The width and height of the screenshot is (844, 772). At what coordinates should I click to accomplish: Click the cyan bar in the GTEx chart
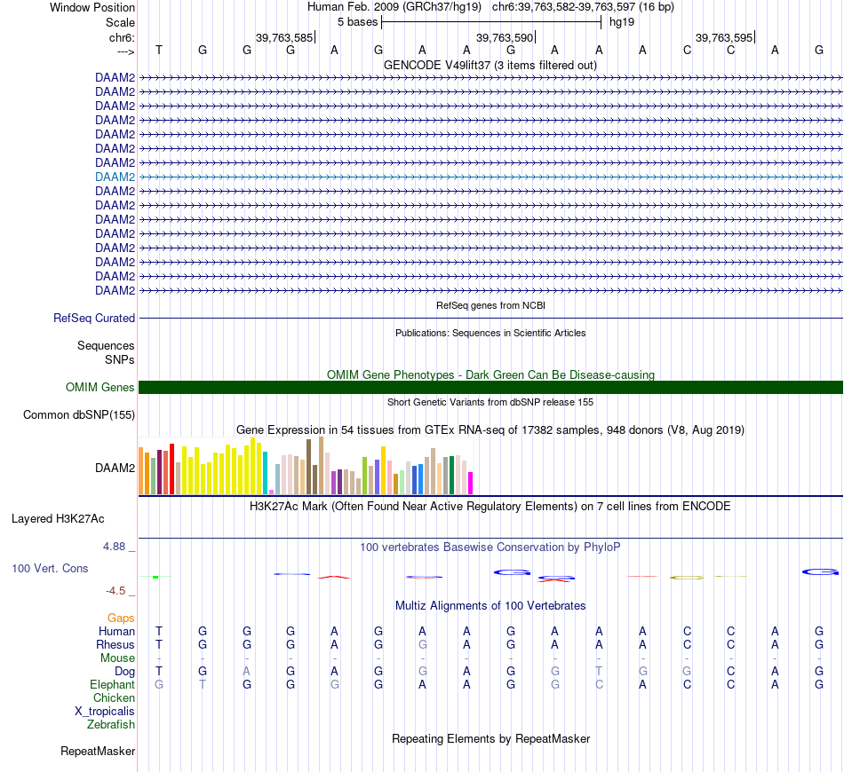point(266,473)
